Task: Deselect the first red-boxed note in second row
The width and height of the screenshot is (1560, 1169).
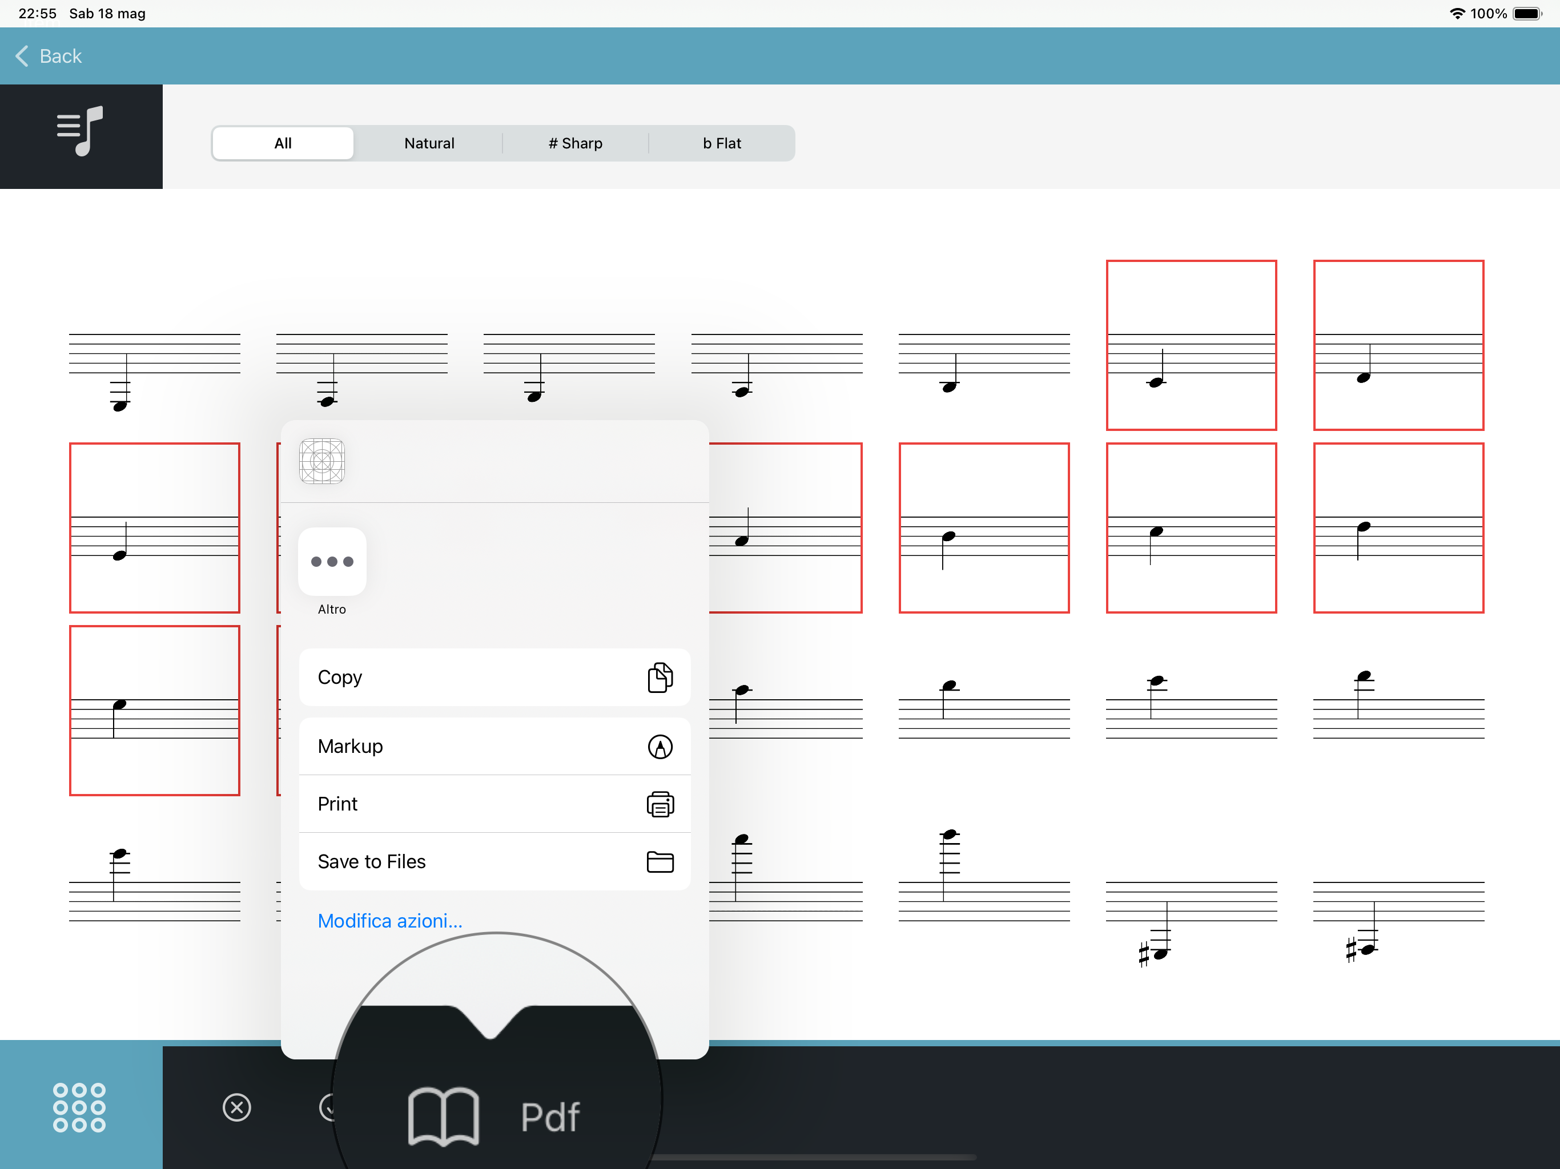Action: coord(154,528)
